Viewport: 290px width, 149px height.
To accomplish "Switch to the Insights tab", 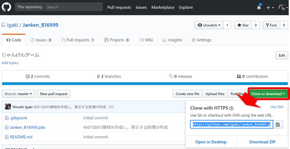I will click(x=172, y=40).
